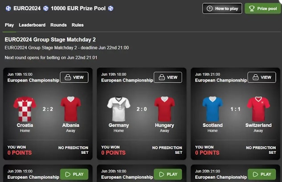Image resolution: width=282 pixels, height=182 pixels.
Task: View the Scotland vs Switzerland match
Action: pyautogui.click(x=262, y=77)
